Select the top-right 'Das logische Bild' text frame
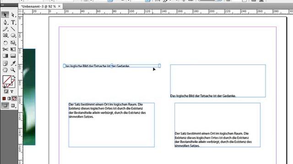Image resolution: width=293 pixels, height=164 pixels. pos(218,81)
